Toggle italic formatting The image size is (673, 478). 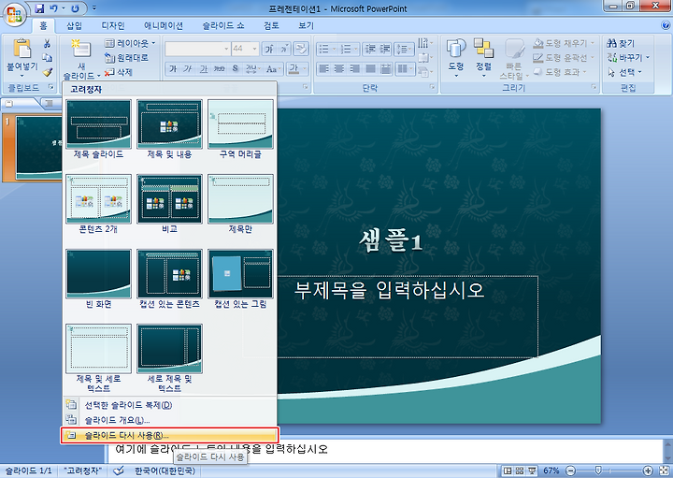(x=188, y=68)
